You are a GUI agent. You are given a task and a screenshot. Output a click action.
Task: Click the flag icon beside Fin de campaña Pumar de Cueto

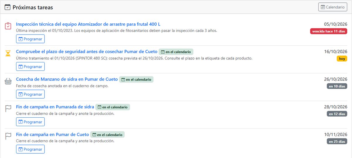8,136
